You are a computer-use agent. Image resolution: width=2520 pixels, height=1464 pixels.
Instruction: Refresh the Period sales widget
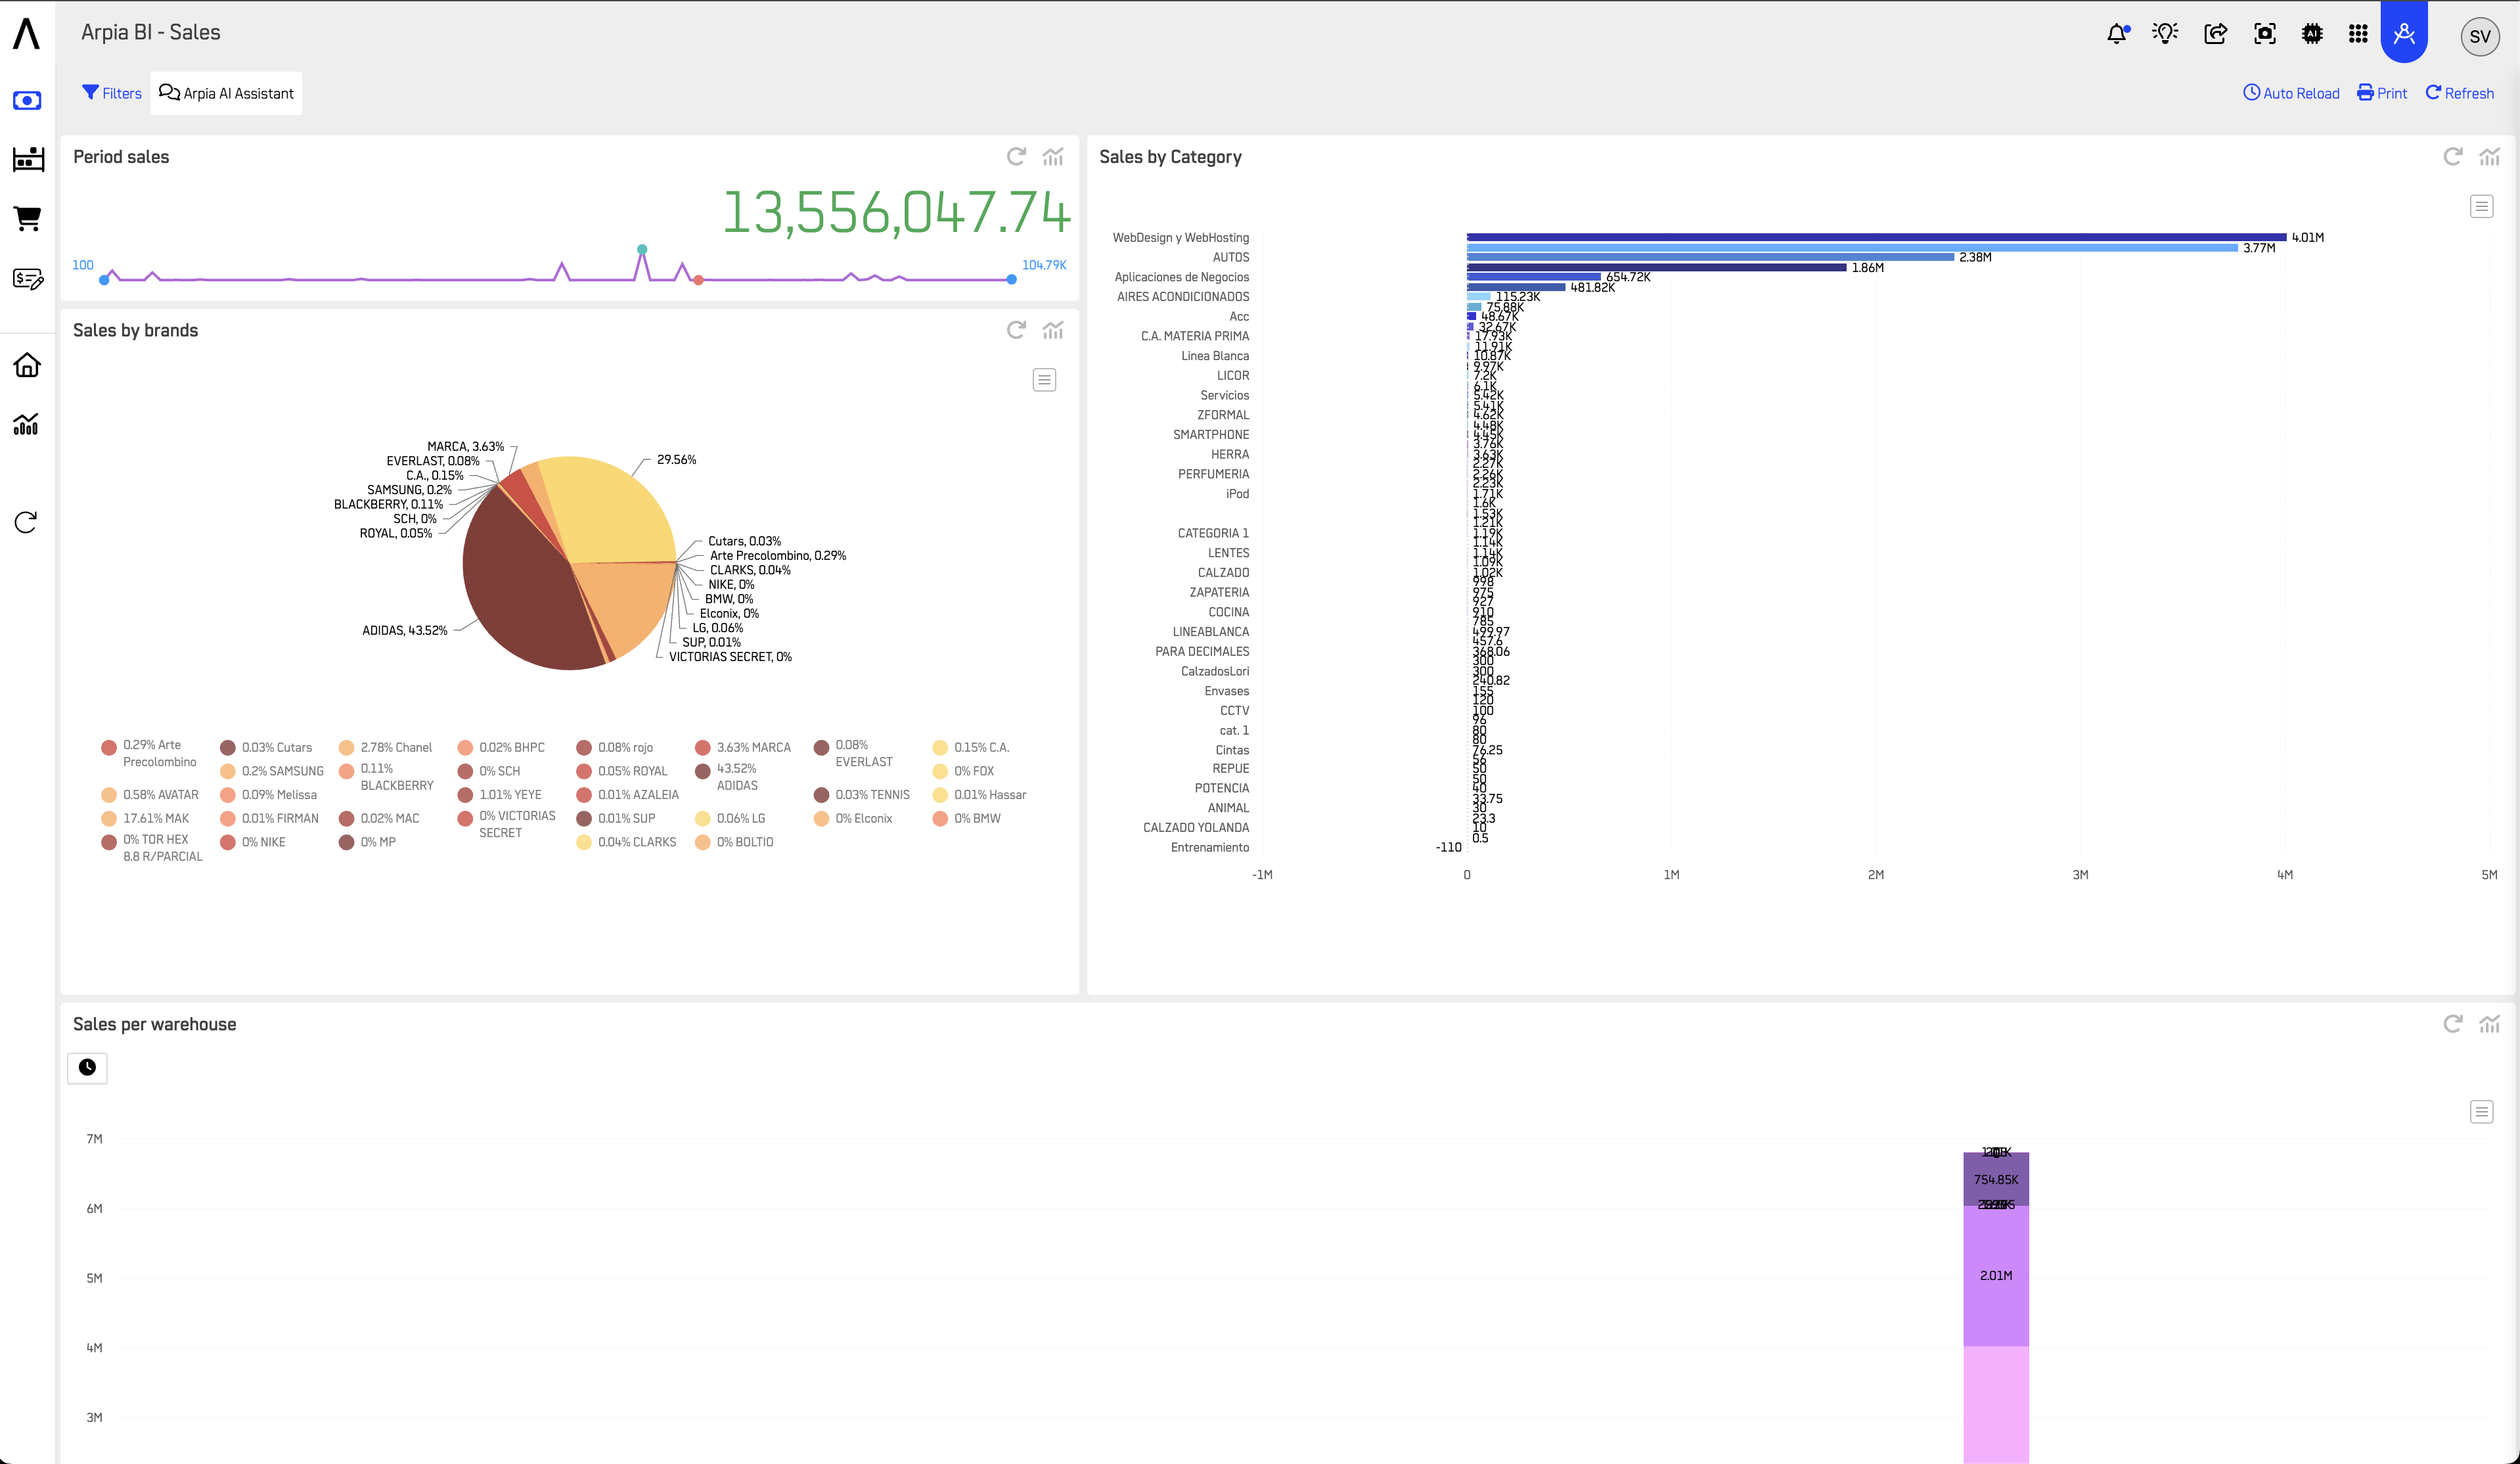pyautogui.click(x=1016, y=156)
